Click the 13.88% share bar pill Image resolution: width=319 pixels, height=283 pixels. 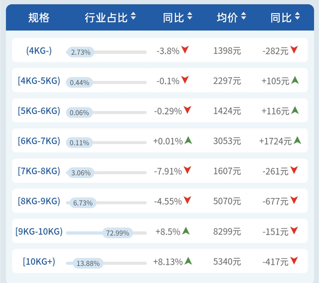[88, 263]
